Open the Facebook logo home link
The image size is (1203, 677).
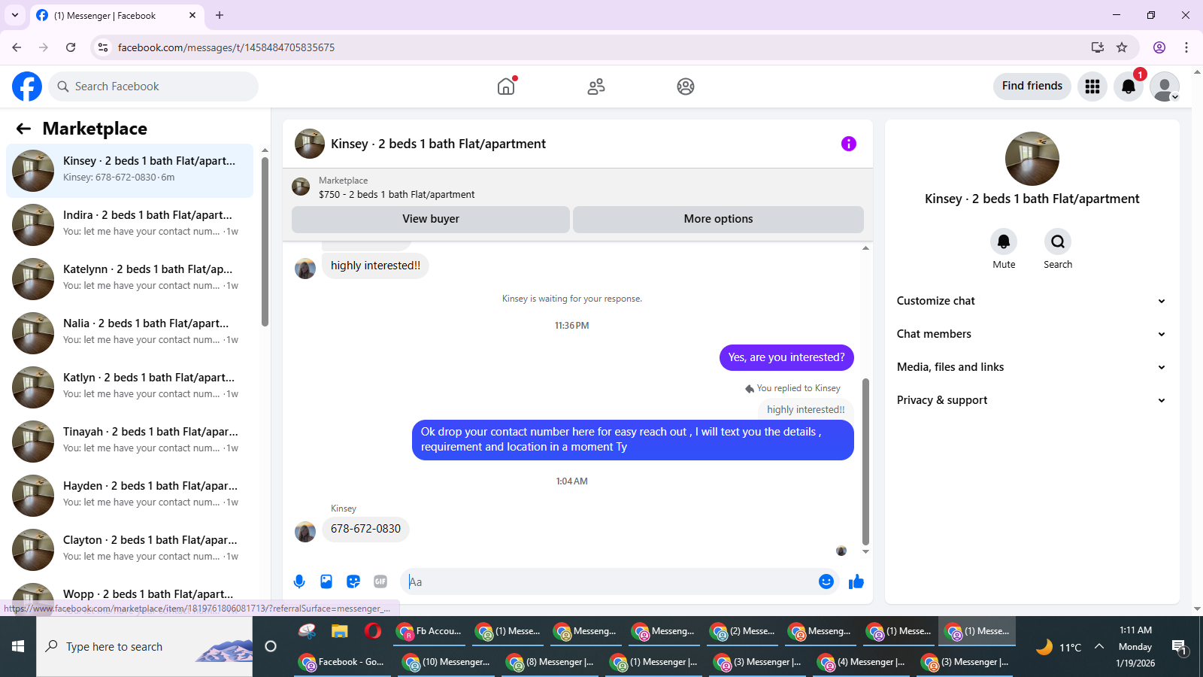point(27,87)
